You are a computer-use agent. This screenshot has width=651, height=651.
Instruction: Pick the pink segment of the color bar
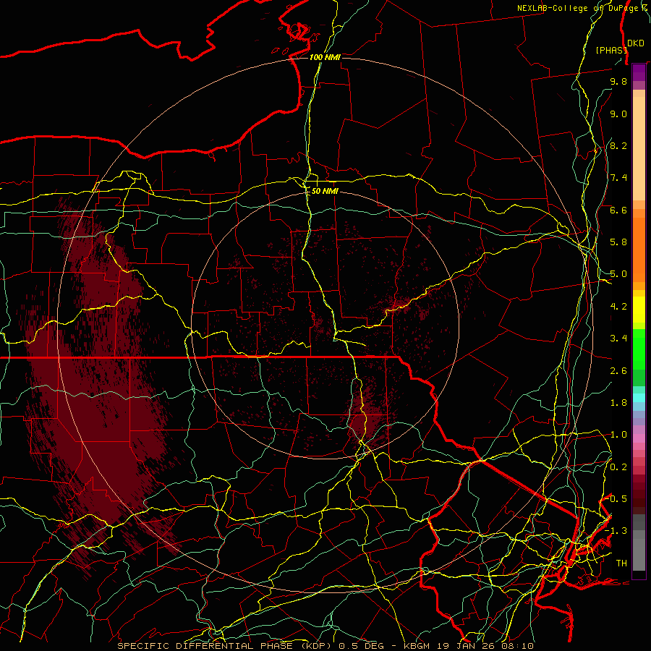(639, 438)
